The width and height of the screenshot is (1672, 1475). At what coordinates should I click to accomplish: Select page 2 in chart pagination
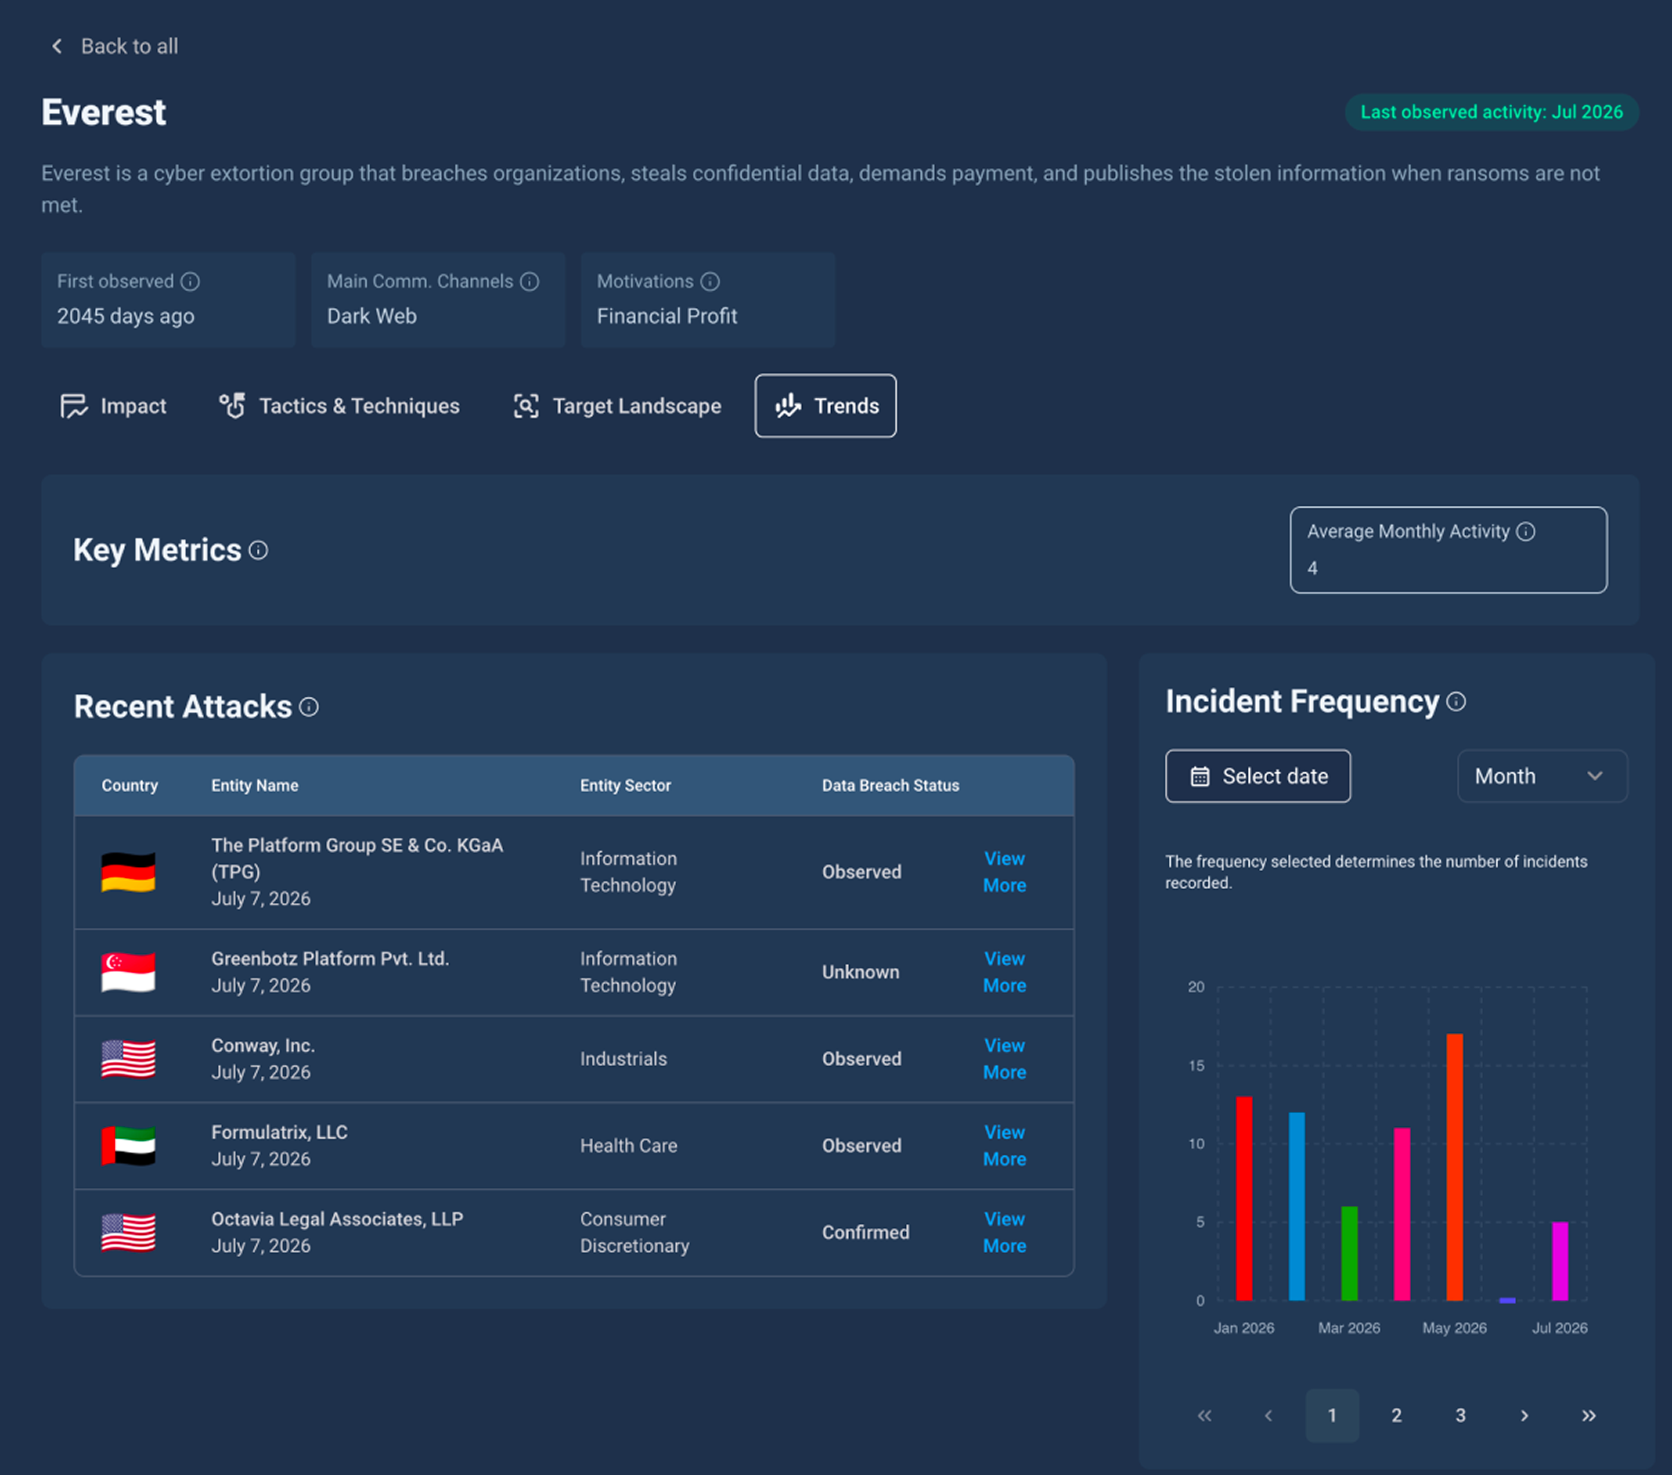point(1397,1416)
